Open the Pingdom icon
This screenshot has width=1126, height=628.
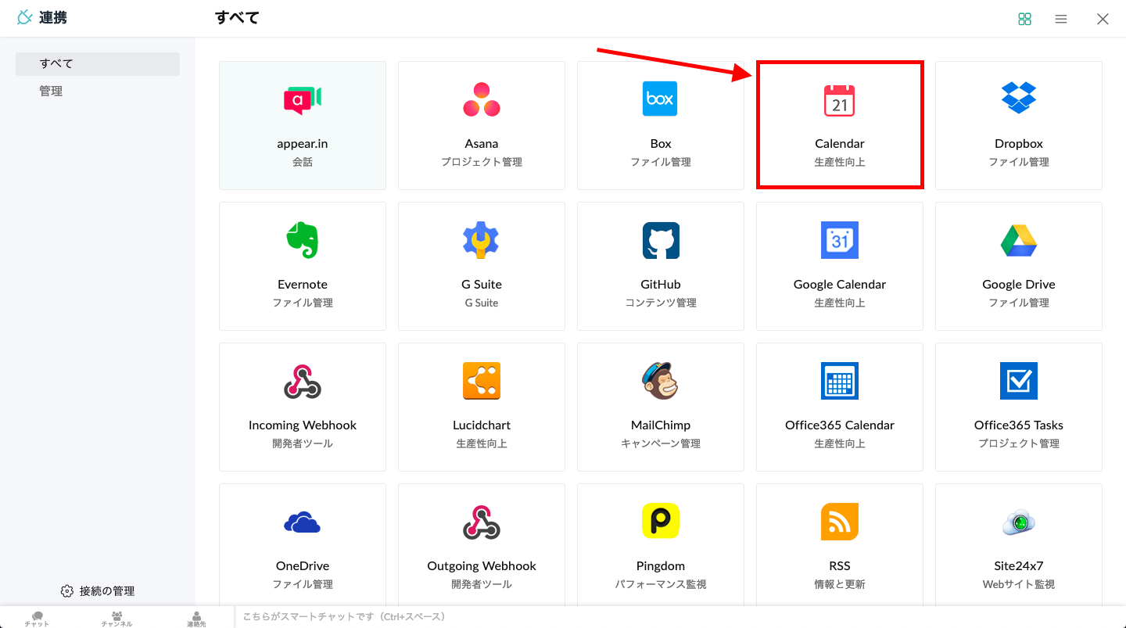[x=661, y=522]
